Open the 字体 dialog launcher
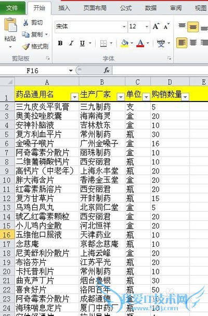Screen dimensions: 208x316 (170, 58)
